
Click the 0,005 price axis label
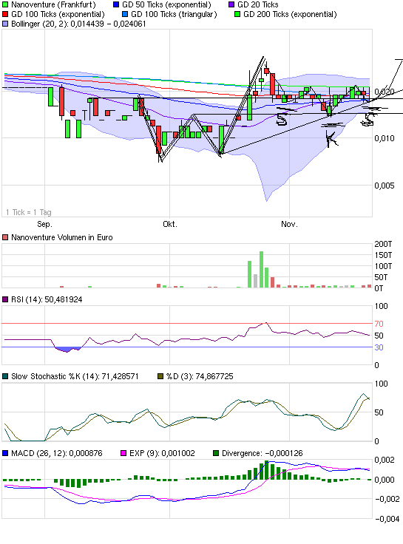[385, 186]
